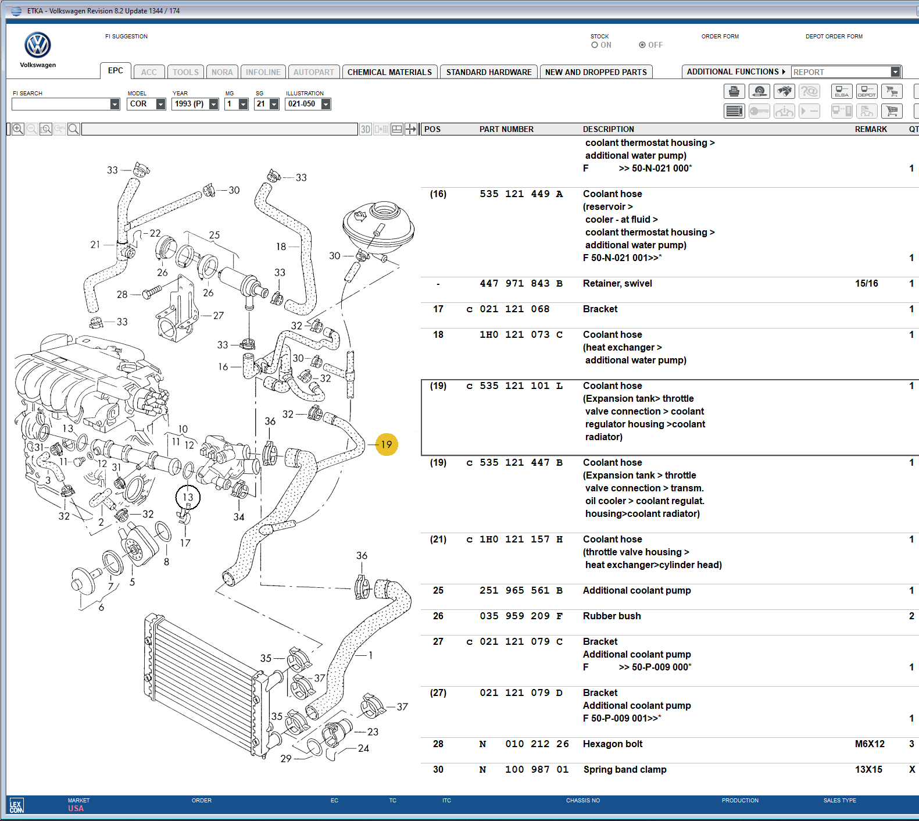Click the binoculars search icon
The width and height of the screenshot is (919, 821).
(x=784, y=91)
